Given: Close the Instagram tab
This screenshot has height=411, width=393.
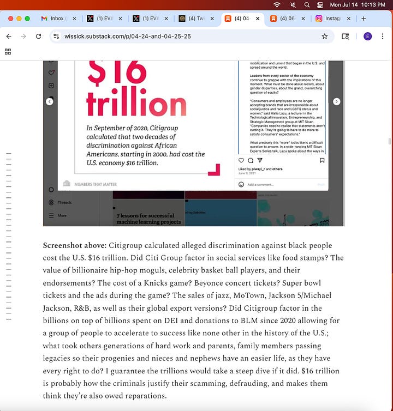Looking at the screenshot, I should [x=349, y=19].
